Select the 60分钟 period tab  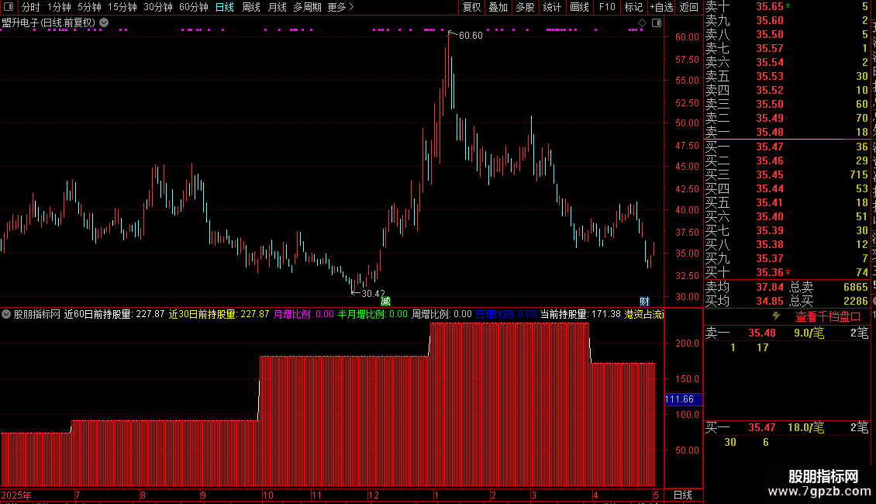[193, 7]
